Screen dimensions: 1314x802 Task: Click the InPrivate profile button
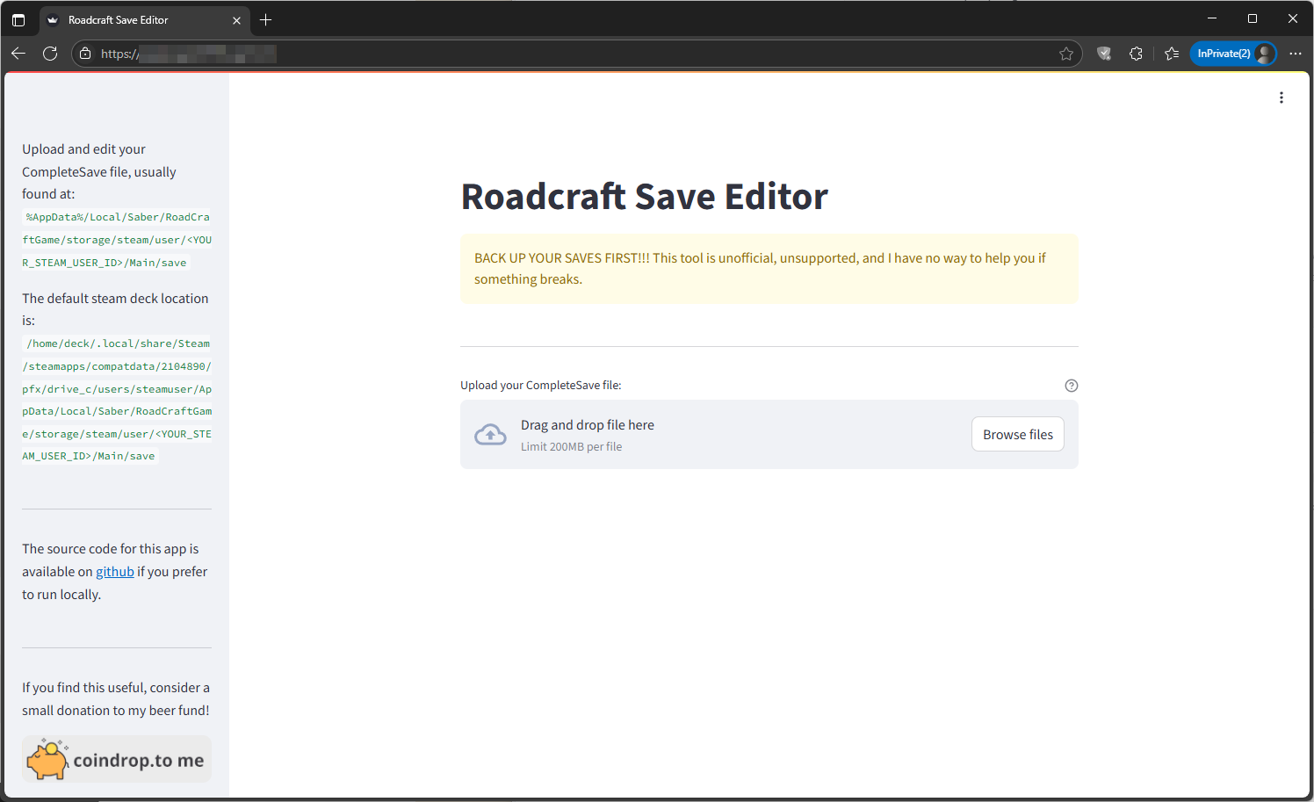1233,54
